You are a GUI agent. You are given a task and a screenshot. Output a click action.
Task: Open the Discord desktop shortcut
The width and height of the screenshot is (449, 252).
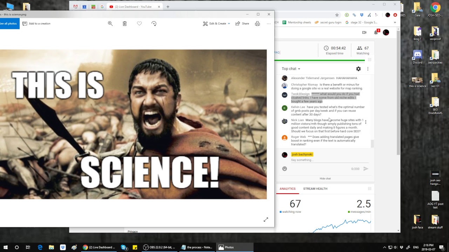pyautogui.click(x=417, y=57)
